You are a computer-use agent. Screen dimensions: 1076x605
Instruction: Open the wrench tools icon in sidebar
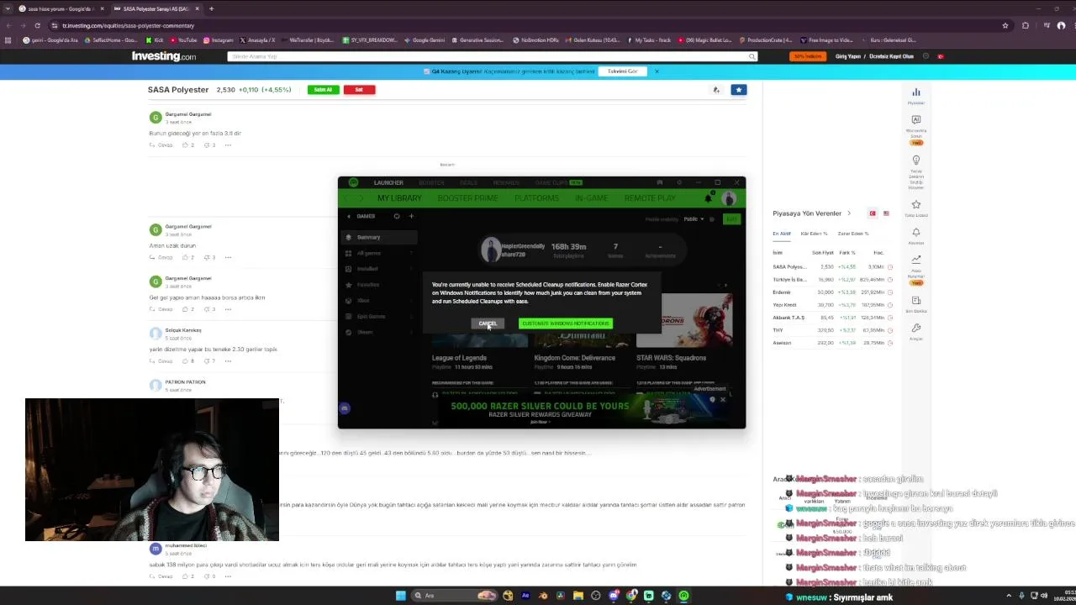pyautogui.click(x=915, y=328)
